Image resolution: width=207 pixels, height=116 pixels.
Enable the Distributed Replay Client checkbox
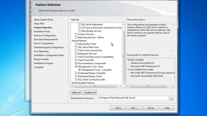point(76,76)
